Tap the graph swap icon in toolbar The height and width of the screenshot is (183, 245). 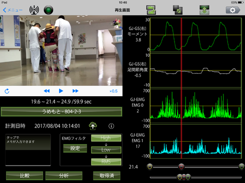pos(151,10)
